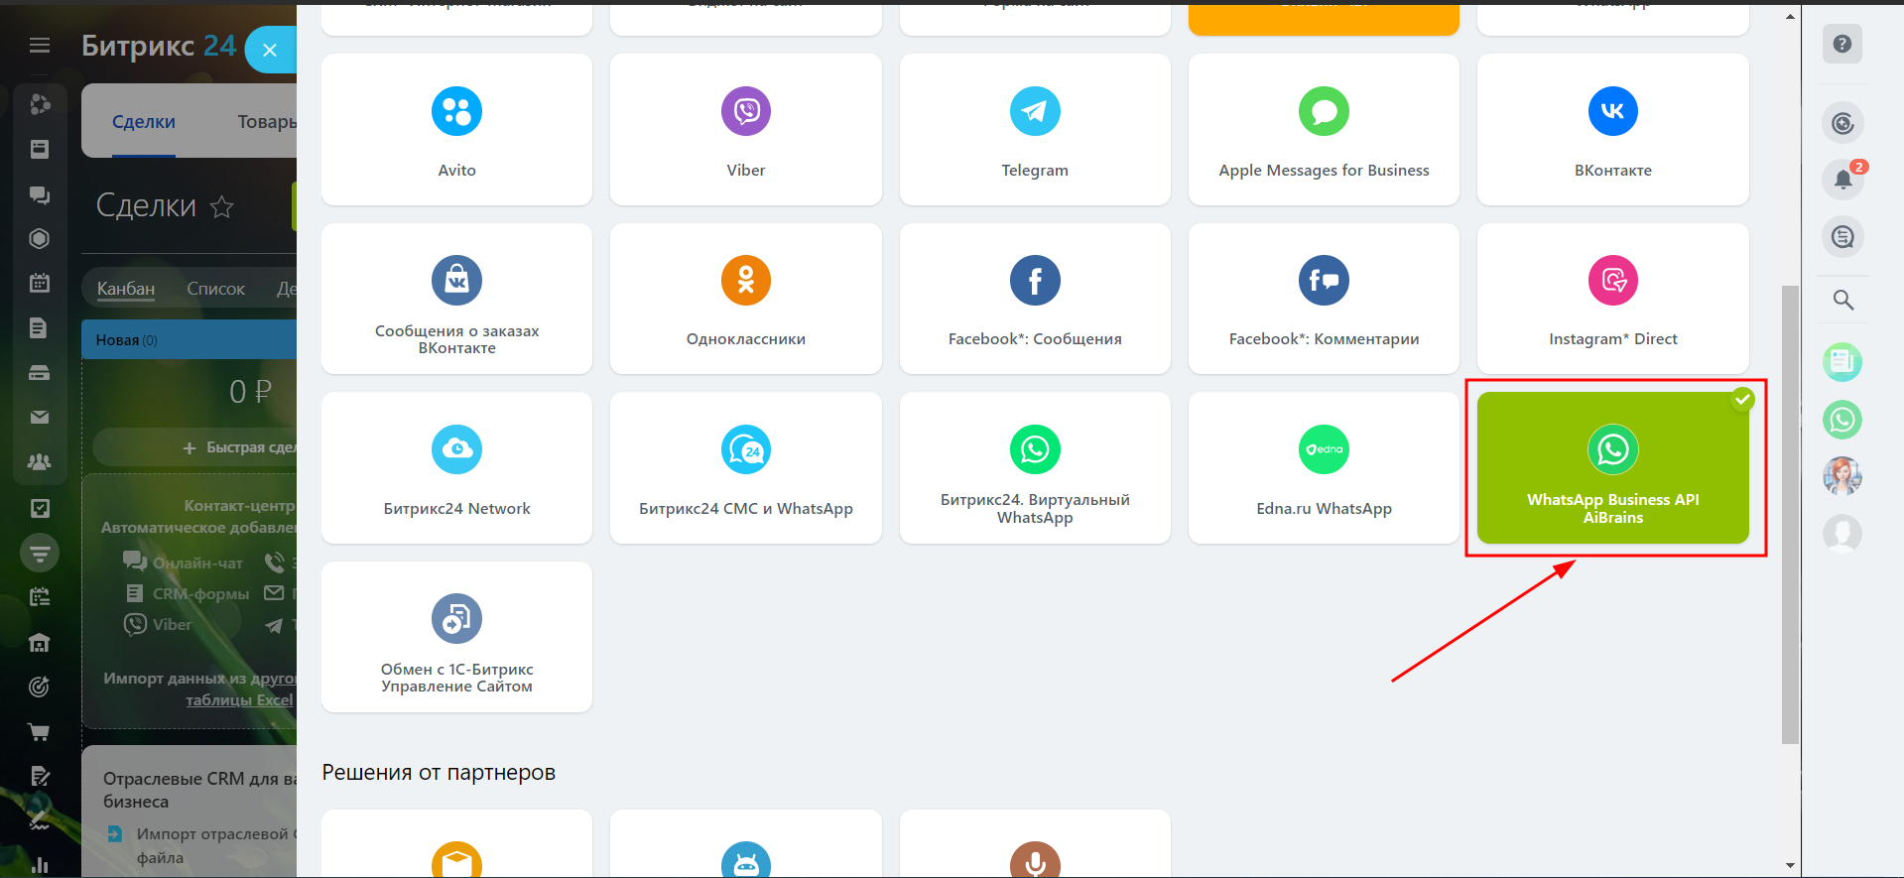The height and width of the screenshot is (878, 1904).
Task: Open the documents icon in left sidebar
Action: [x=40, y=327]
